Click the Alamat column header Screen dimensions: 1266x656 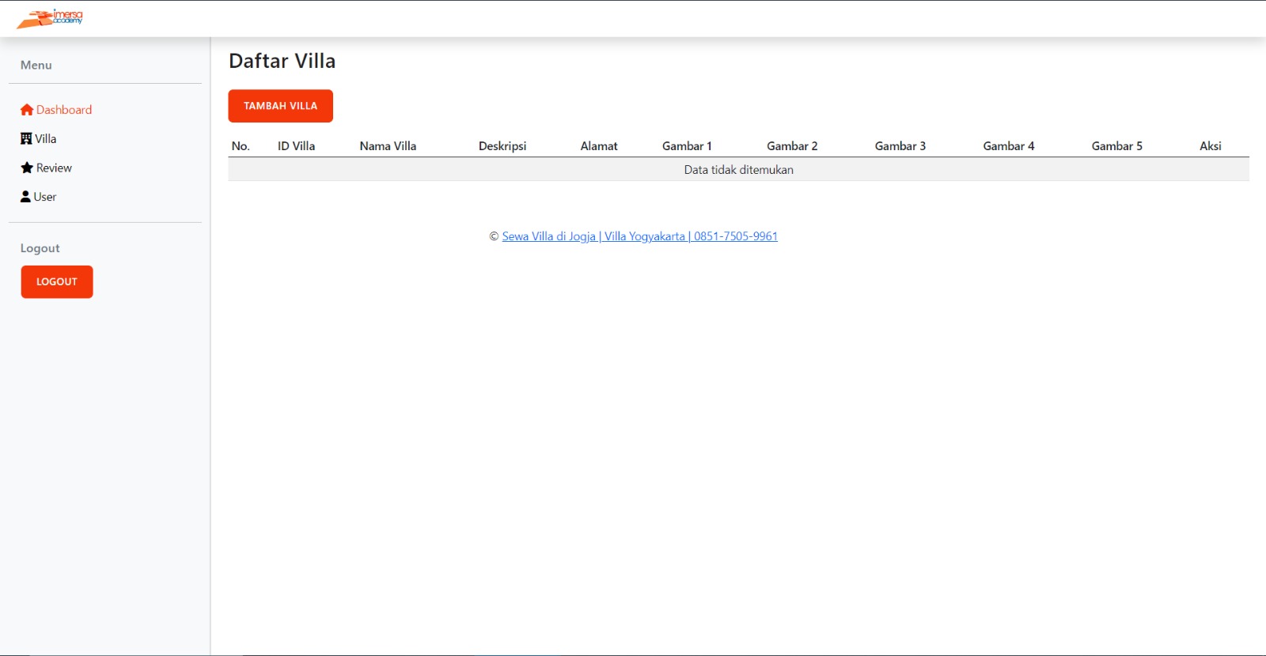click(x=599, y=146)
